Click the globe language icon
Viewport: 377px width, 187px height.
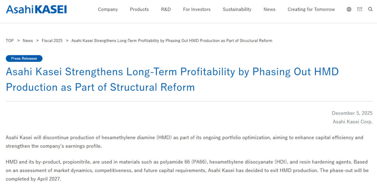point(349,9)
